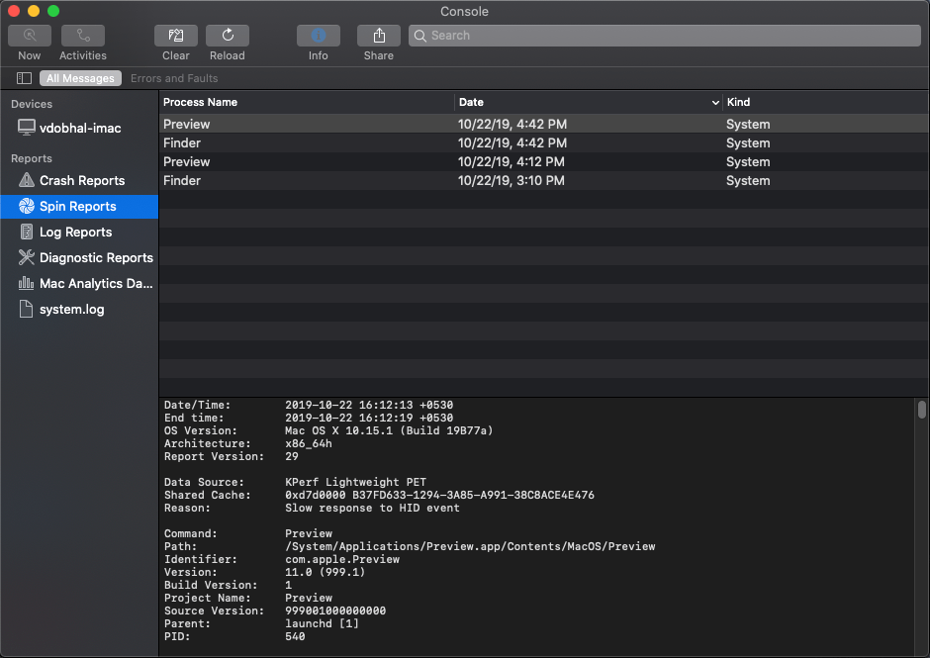Select the All Messages tab
This screenshot has width=930, height=658.
pyautogui.click(x=80, y=77)
